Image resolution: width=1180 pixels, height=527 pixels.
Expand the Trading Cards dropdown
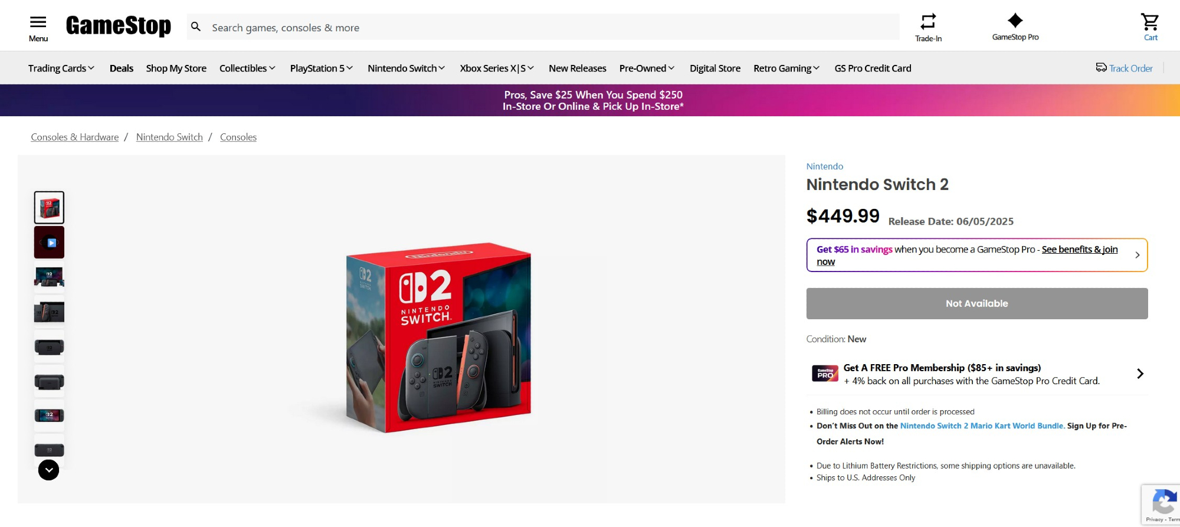pyautogui.click(x=61, y=68)
